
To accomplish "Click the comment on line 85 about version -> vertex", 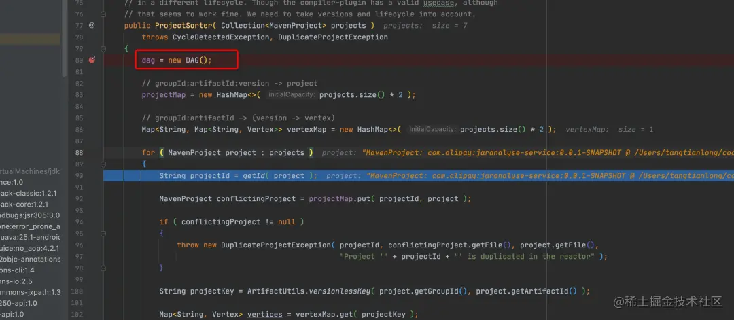I will pos(239,118).
